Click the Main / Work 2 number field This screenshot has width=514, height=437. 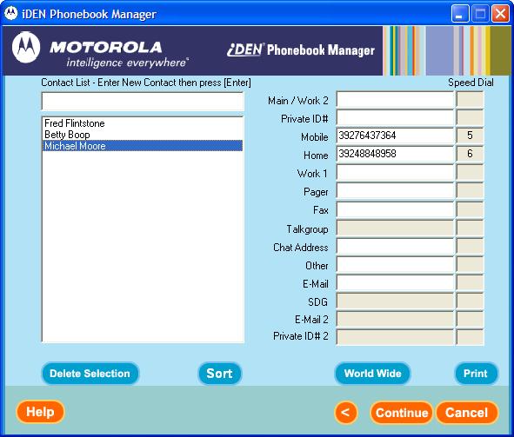pyautogui.click(x=395, y=100)
